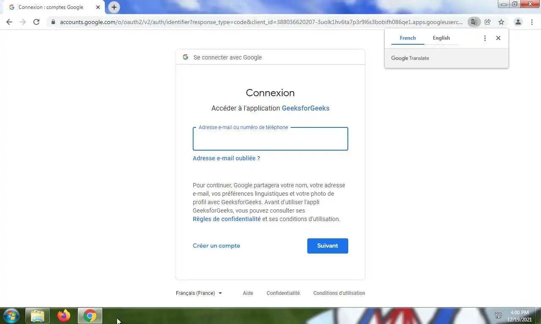
Task: Launch Firefox from the taskbar
Action: (64, 316)
